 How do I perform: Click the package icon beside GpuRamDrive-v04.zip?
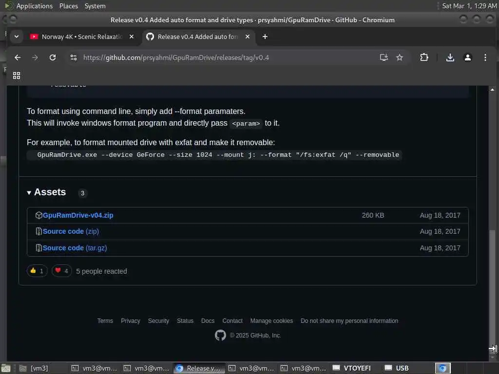(x=38, y=215)
